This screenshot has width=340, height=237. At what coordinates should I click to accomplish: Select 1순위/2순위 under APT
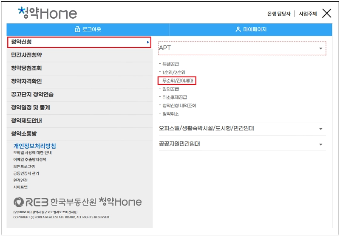(174, 72)
